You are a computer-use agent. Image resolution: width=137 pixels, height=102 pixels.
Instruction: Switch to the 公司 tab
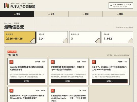(51, 14)
